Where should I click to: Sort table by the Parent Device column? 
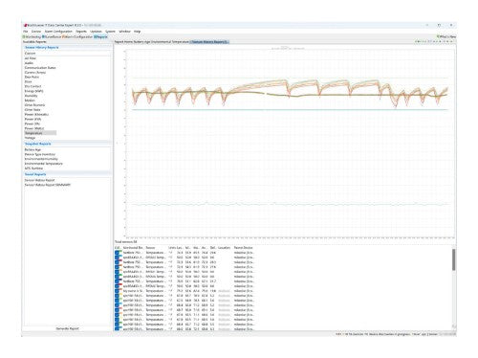(x=243, y=248)
